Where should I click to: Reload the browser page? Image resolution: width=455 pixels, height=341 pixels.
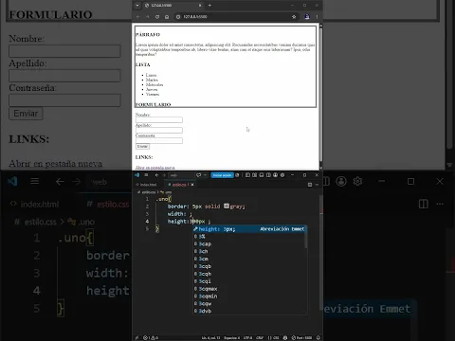(x=157, y=17)
